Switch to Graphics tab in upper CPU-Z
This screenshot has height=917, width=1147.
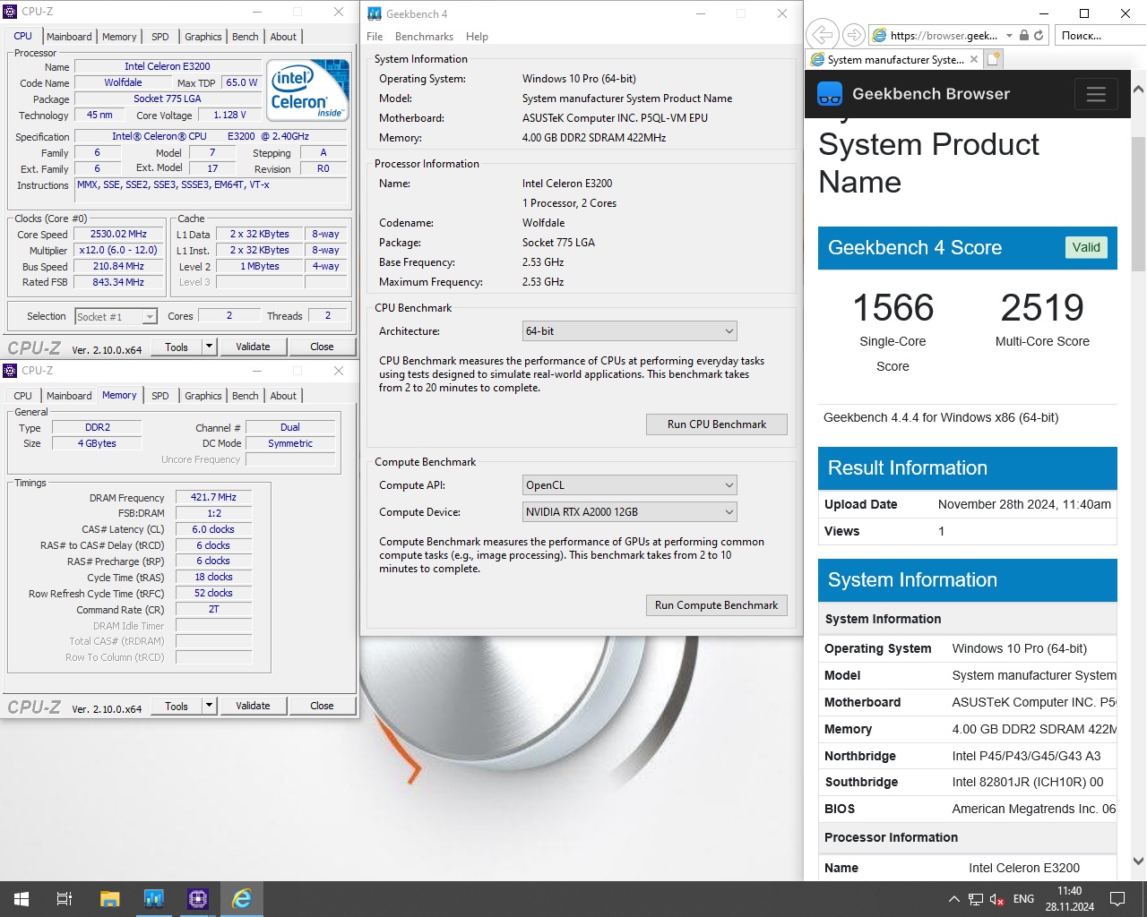pyautogui.click(x=203, y=37)
